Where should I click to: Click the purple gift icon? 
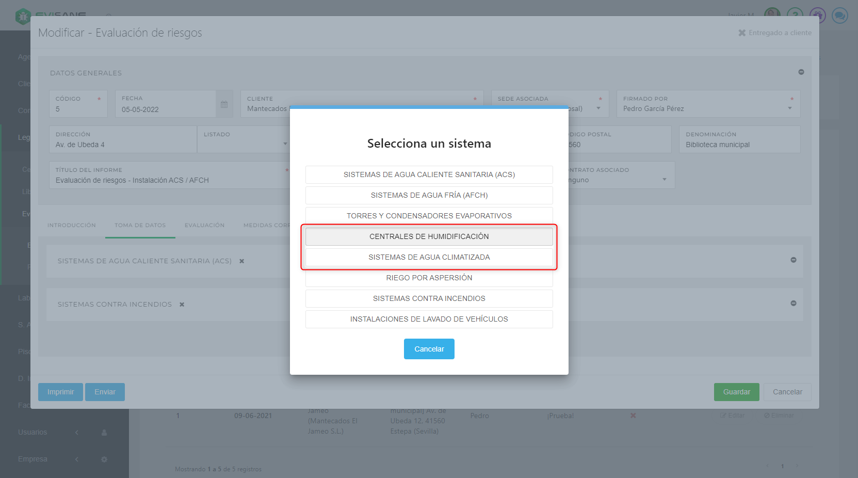point(817,15)
